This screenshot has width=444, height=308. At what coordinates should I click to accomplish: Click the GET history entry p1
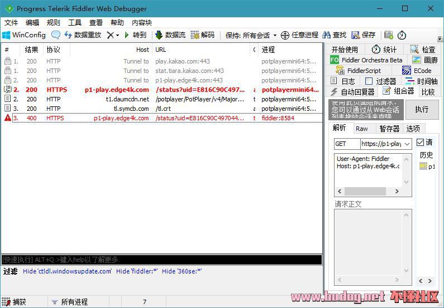(427, 167)
